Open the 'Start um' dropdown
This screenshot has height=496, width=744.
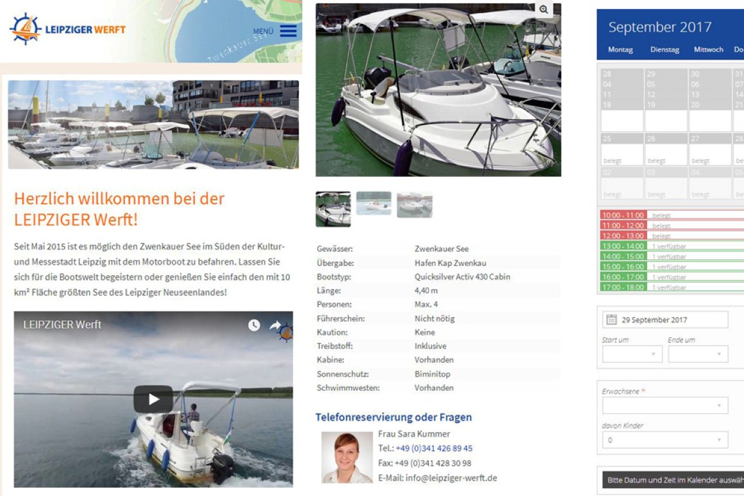coord(632,354)
